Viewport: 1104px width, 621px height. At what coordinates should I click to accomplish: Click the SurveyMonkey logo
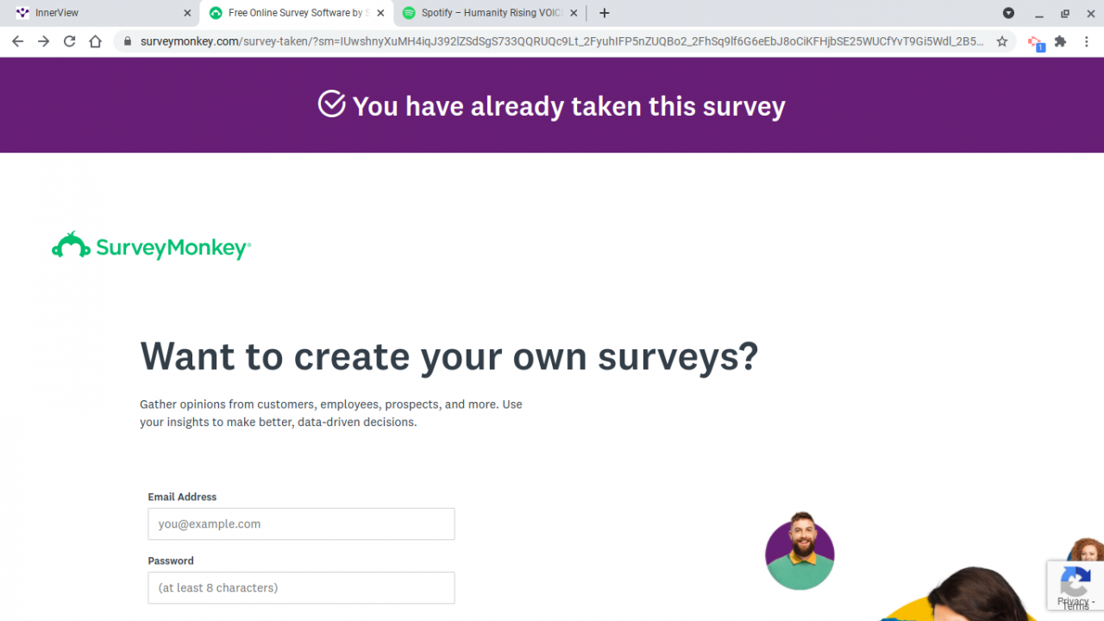(151, 248)
